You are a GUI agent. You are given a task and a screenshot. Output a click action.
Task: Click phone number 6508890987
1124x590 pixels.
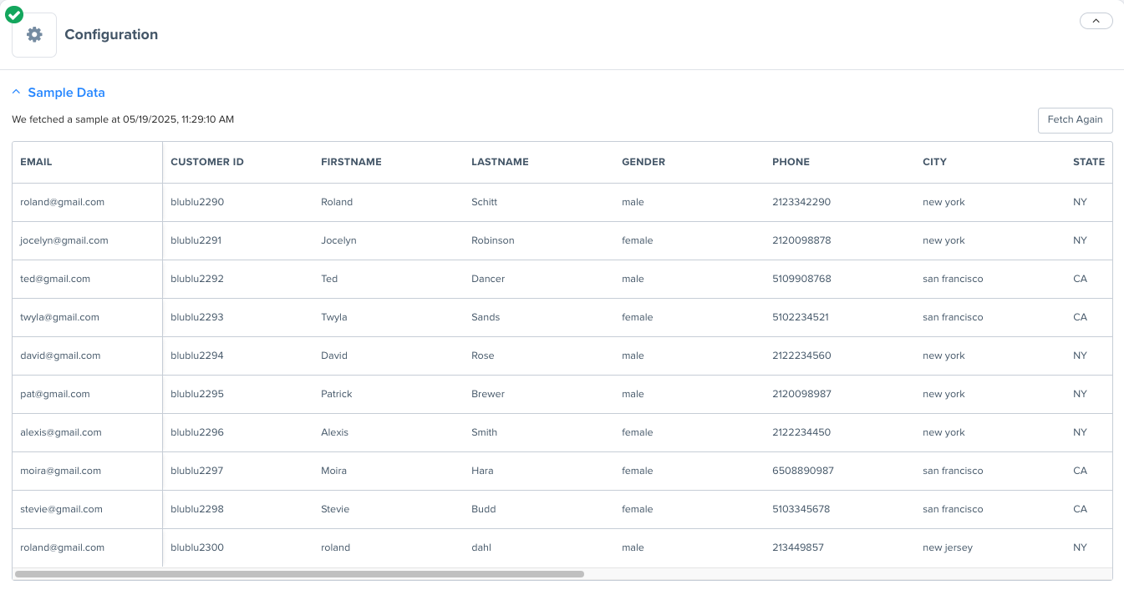[x=803, y=471]
